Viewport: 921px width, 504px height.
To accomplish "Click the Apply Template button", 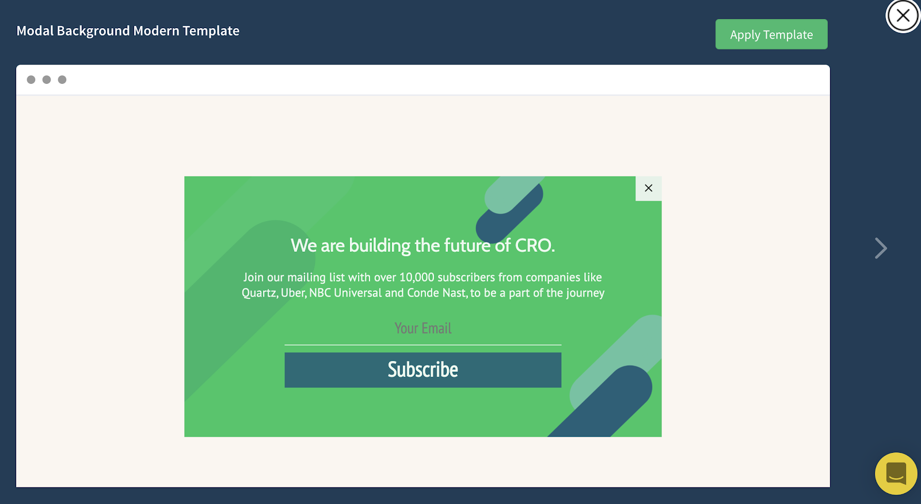I will click(771, 34).
